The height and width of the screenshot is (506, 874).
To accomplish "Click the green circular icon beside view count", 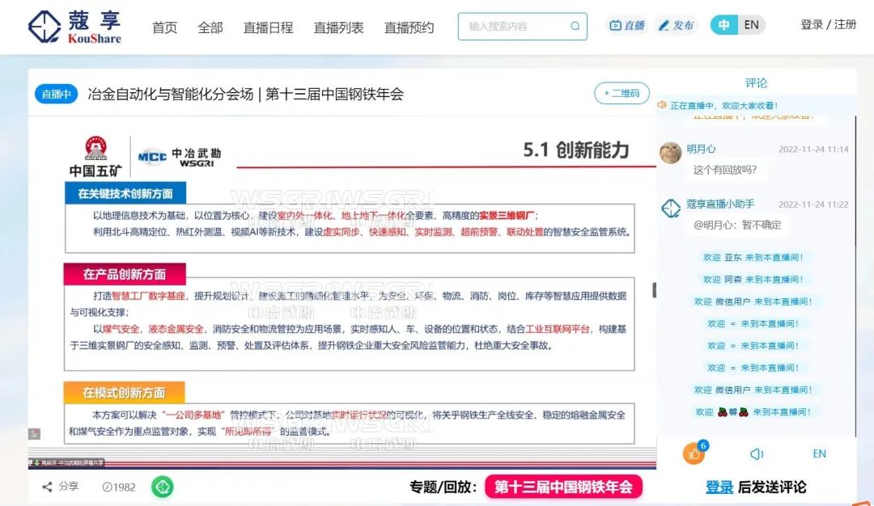I will tap(162, 487).
